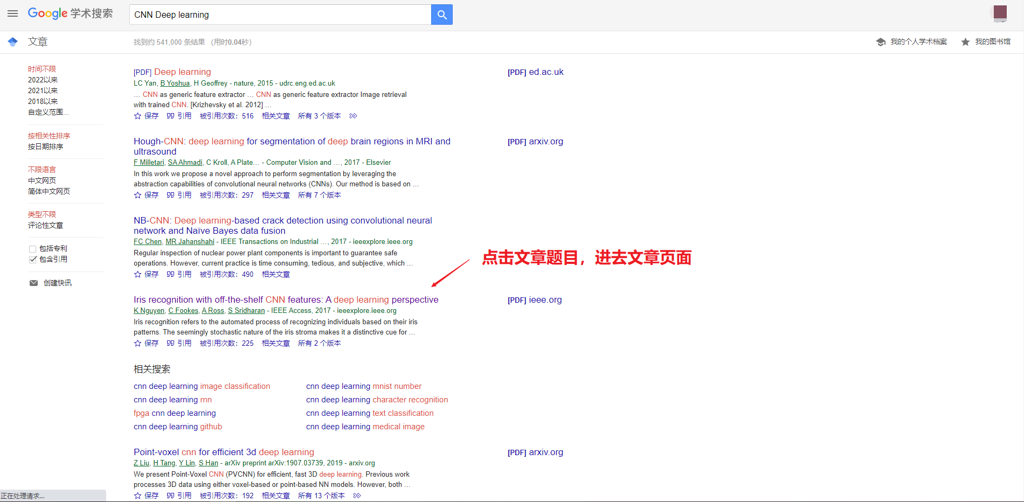Click the blue search magnifier button
Viewport: 1024px width, 502px height.
coord(441,15)
